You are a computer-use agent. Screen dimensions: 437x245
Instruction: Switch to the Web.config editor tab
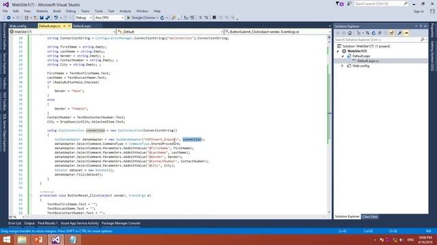pos(18,26)
